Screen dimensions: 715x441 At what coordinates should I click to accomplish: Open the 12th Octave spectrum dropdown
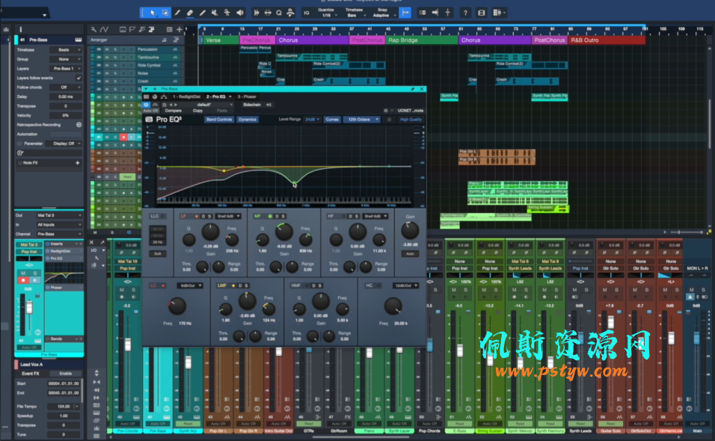[x=363, y=120]
